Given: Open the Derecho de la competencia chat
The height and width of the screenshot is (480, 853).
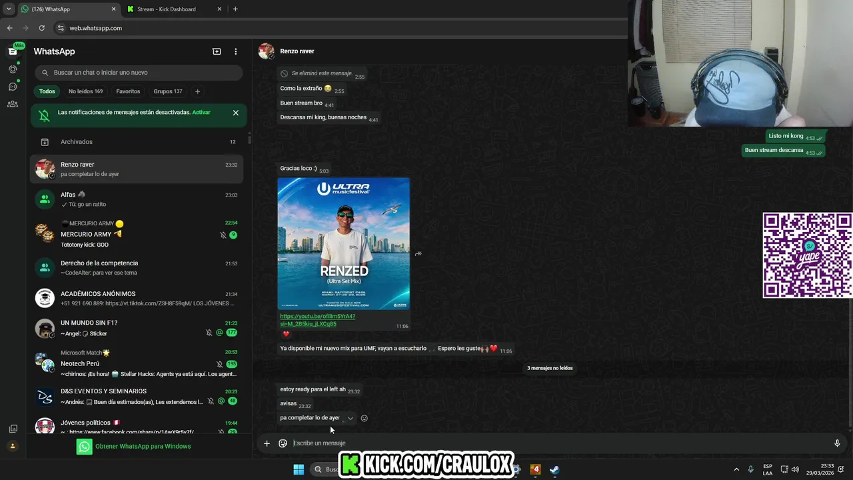Looking at the screenshot, I should (x=137, y=268).
